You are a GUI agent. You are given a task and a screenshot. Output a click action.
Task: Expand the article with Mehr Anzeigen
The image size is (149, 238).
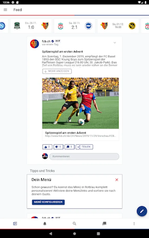coord(57,71)
